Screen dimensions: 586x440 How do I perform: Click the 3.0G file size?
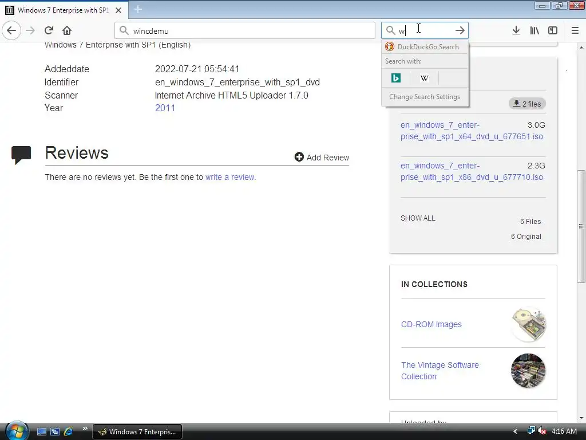click(x=536, y=125)
